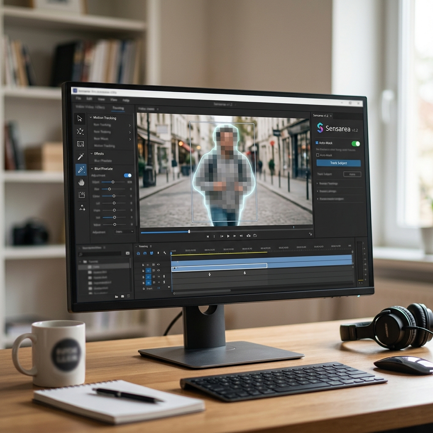Click the camera icon beside project search field
The image size is (433, 433).
127,253
